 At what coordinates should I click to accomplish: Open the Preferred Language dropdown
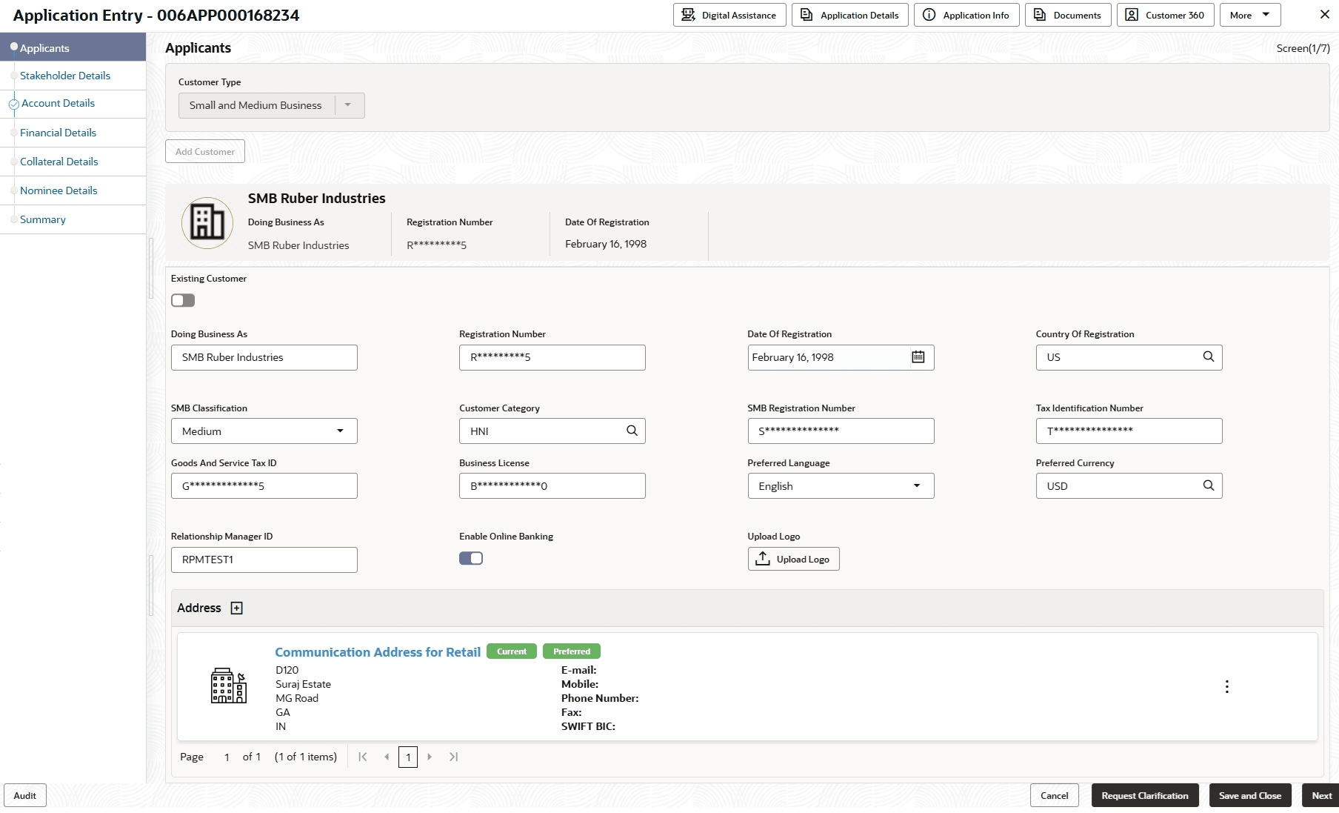pyautogui.click(x=841, y=486)
